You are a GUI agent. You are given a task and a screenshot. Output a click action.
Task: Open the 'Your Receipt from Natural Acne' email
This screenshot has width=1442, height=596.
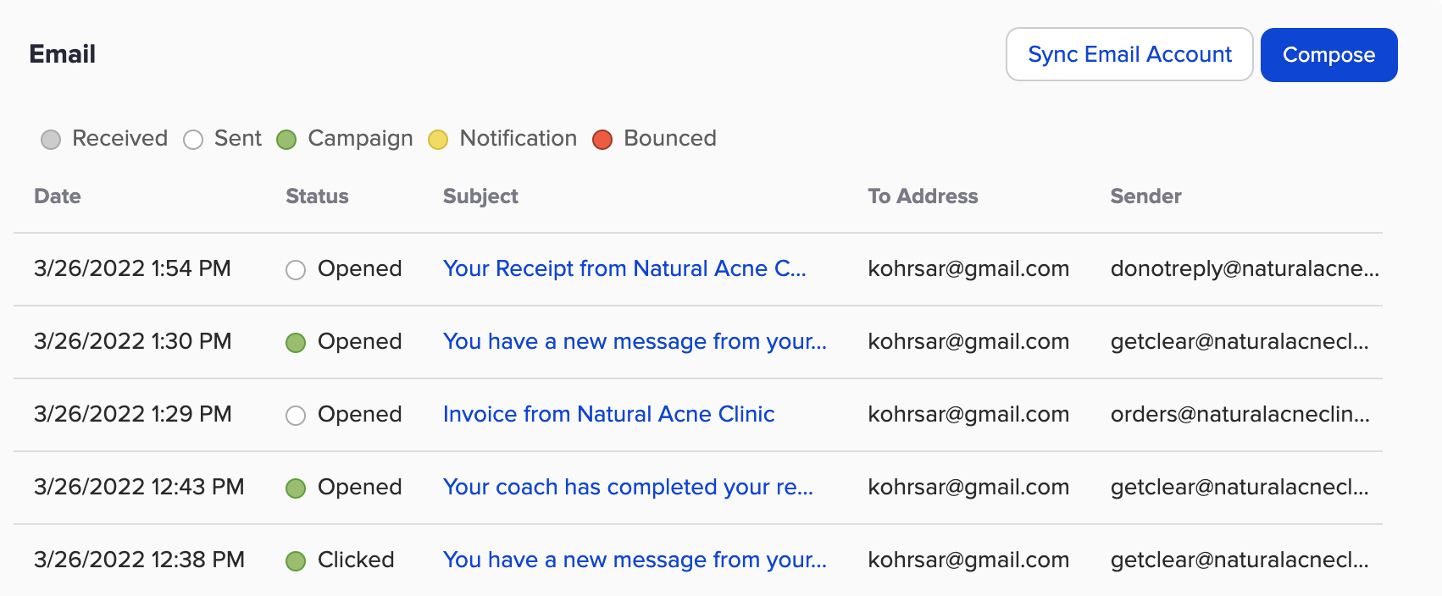[624, 269]
